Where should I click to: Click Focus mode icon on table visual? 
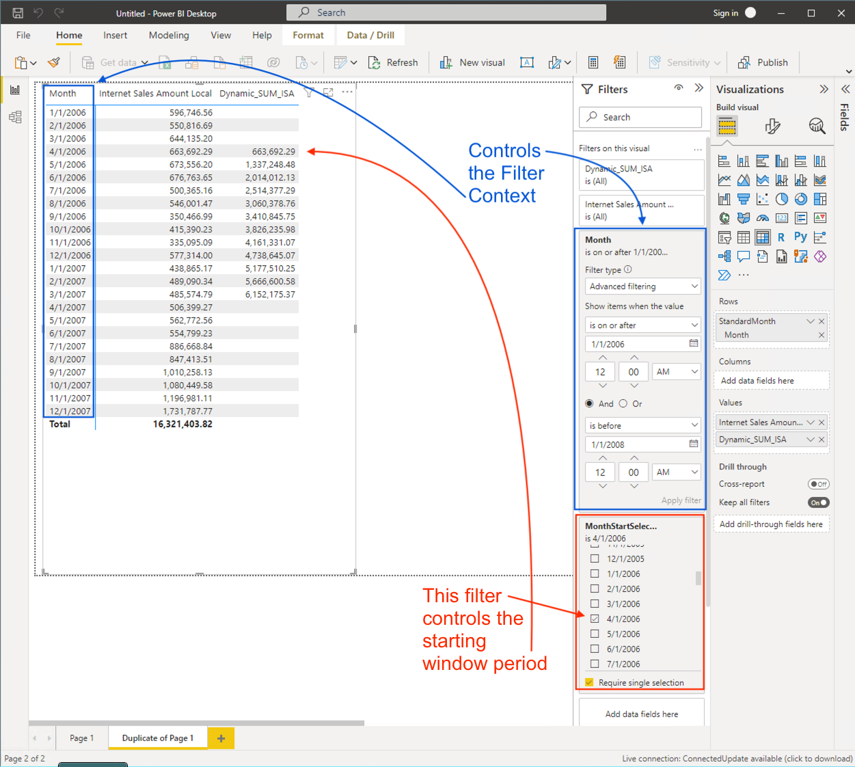tap(328, 92)
